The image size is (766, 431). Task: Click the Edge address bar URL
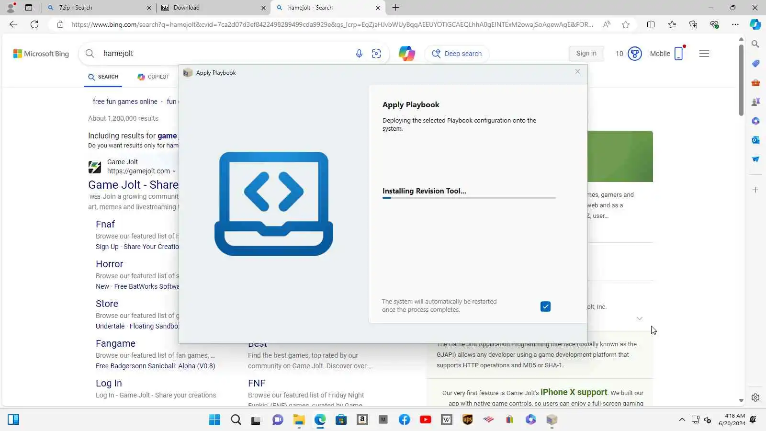click(x=332, y=24)
